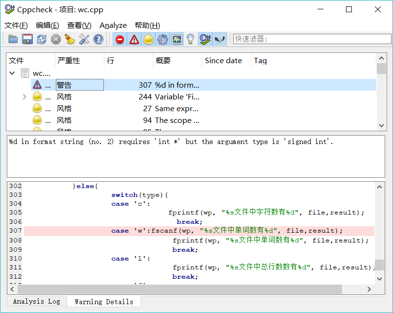The height and width of the screenshot is (313, 393).
Task: Click the code view vertical scrollbar thumb
Action: tap(379, 265)
